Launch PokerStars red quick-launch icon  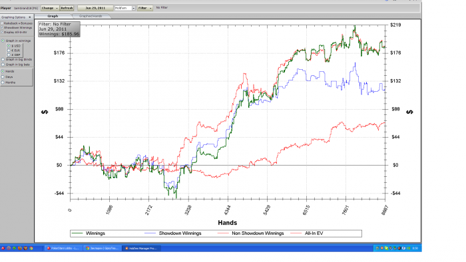click(x=3, y=248)
